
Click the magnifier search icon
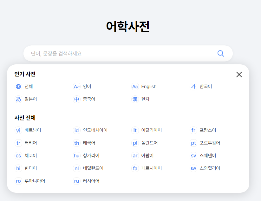tap(221, 53)
